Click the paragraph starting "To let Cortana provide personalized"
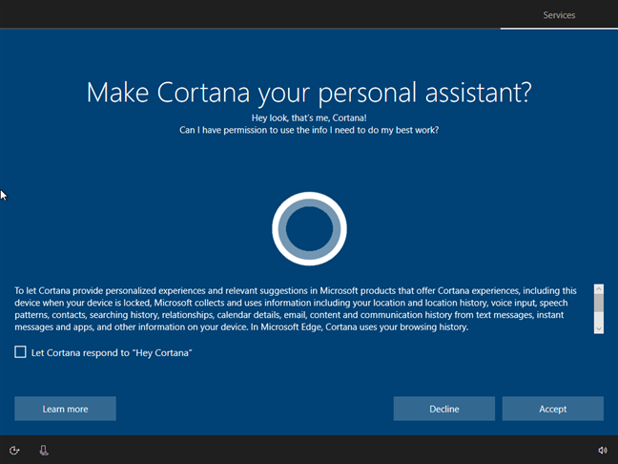The width and height of the screenshot is (618, 464). [x=296, y=308]
